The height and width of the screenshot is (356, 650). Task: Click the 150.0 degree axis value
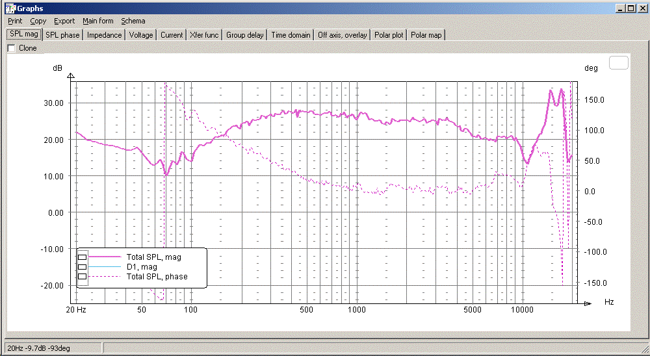point(595,100)
